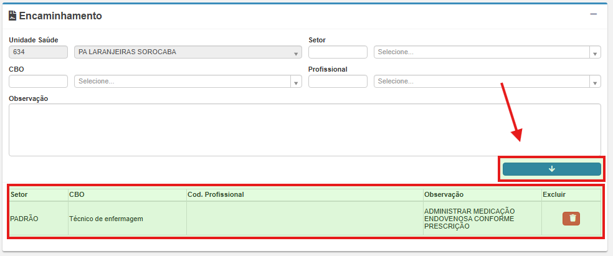
Task: Select the Técnico de enfermagem cell
Action: 107,219
